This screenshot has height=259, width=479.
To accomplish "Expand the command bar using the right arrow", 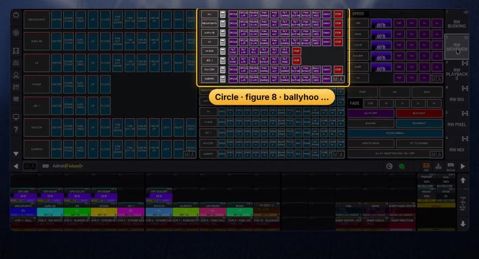I will (463, 166).
